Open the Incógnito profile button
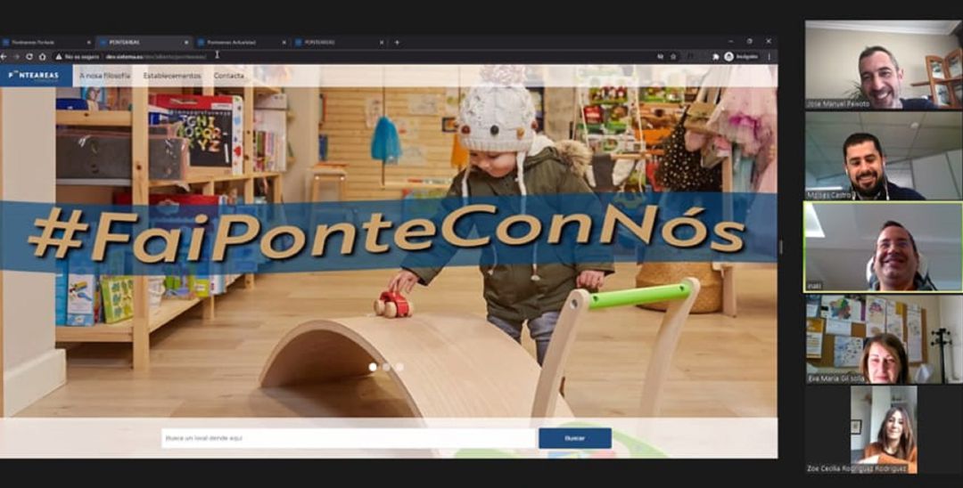 742,56
